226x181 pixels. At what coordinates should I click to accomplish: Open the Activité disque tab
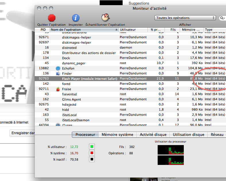tap(153, 134)
